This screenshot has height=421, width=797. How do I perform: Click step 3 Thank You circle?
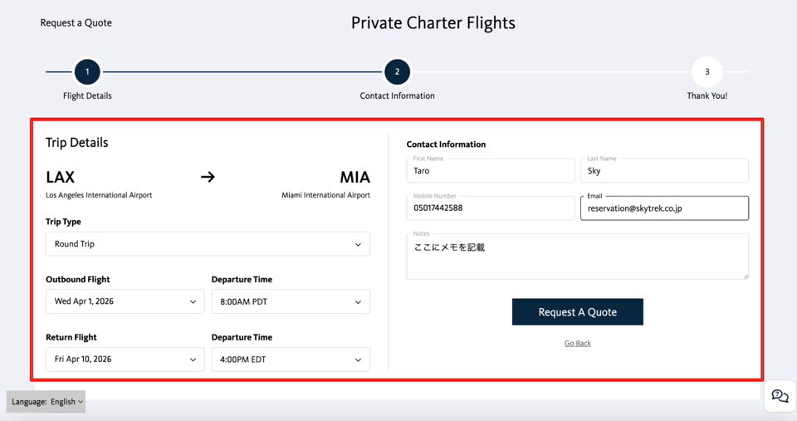click(707, 72)
